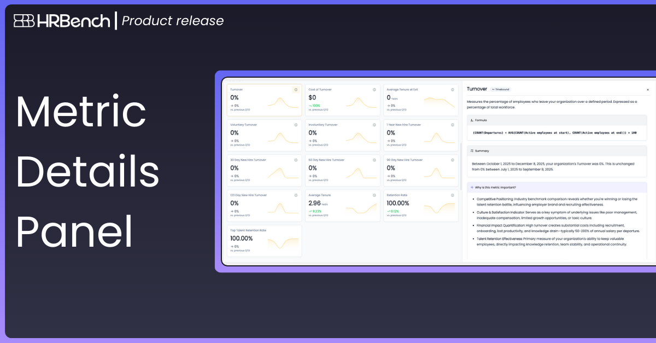Open info icon on Voluntary Turnover card
The height and width of the screenshot is (343, 656).
pos(296,125)
